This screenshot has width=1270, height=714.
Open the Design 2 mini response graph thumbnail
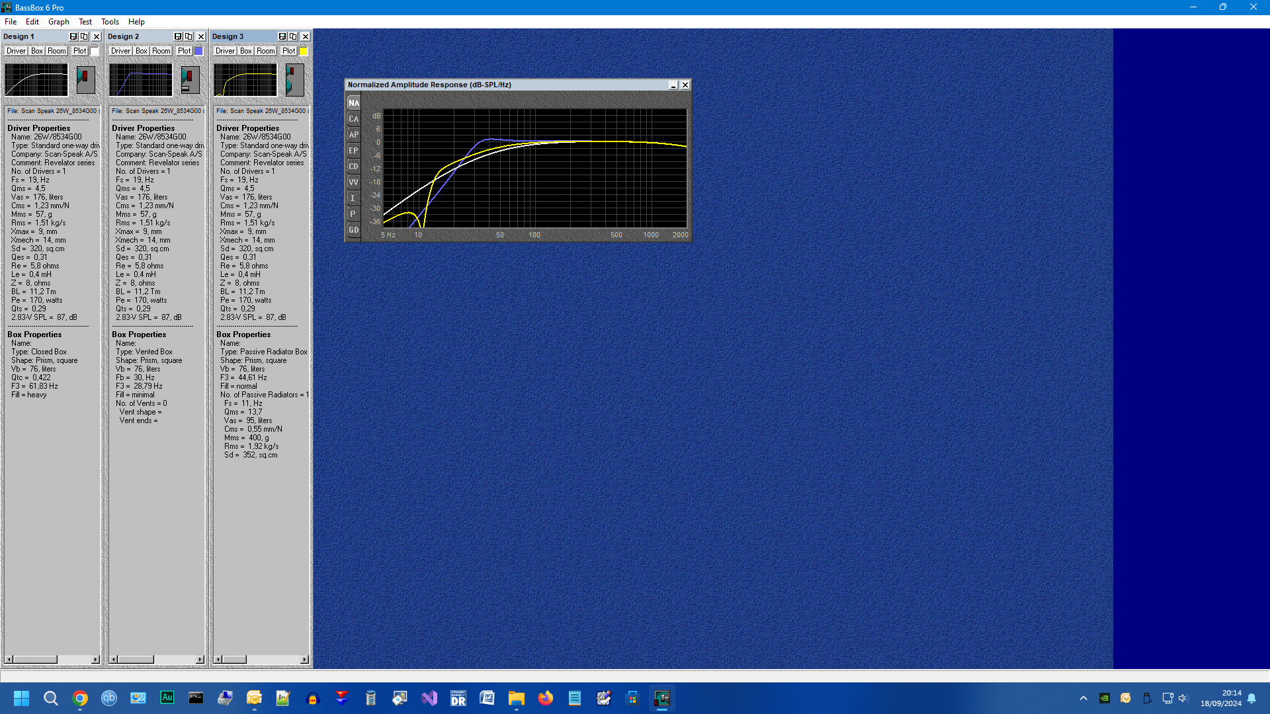pos(141,80)
